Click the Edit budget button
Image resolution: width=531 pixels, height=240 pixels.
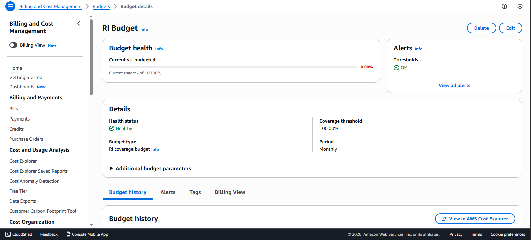pyautogui.click(x=511, y=28)
